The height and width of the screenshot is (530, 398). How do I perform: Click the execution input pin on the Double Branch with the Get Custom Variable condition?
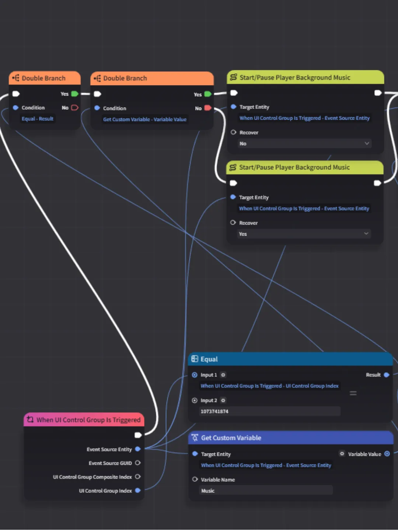(97, 94)
